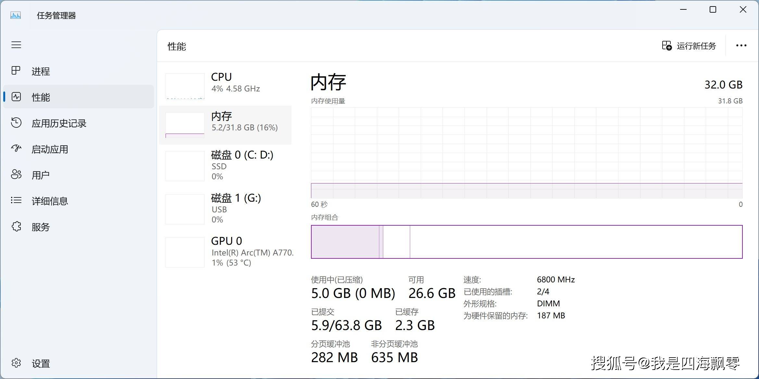
Task: Click the 磁盘 1 mini graph thumbnail
Action: click(x=185, y=209)
